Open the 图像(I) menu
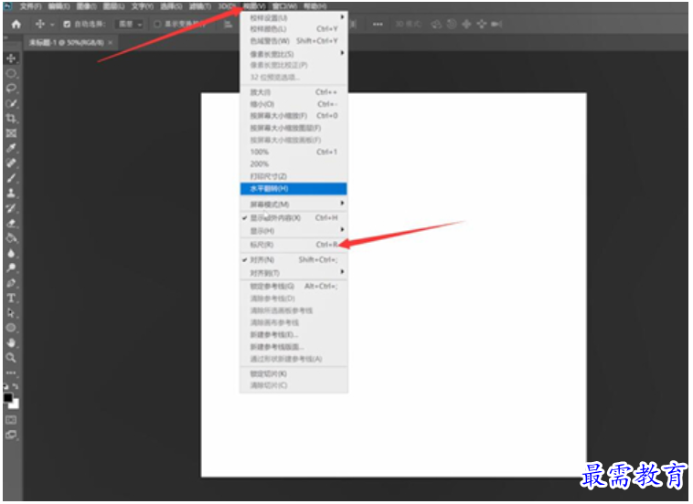Image resolution: width=693 pixels, height=504 pixels. pyautogui.click(x=87, y=6)
